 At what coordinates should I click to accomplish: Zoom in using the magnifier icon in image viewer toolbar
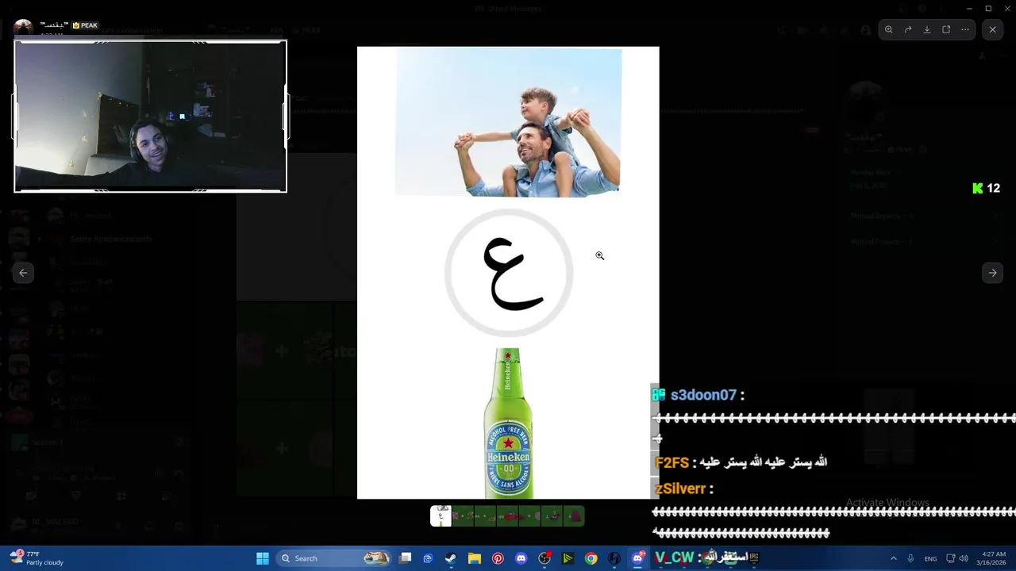tap(889, 29)
